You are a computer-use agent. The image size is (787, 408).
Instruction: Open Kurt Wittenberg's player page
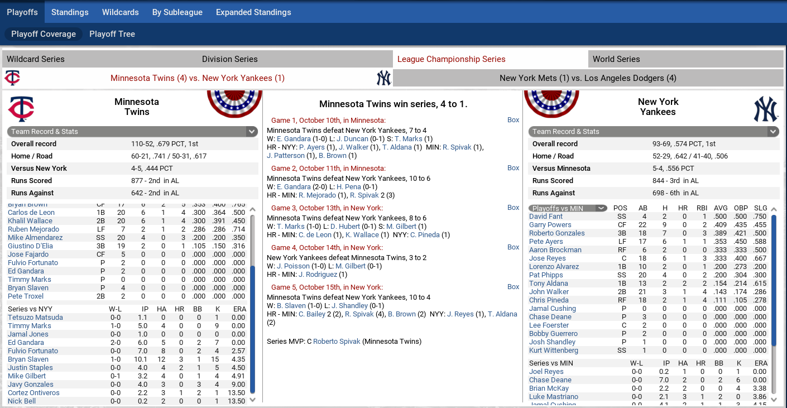[x=554, y=351]
